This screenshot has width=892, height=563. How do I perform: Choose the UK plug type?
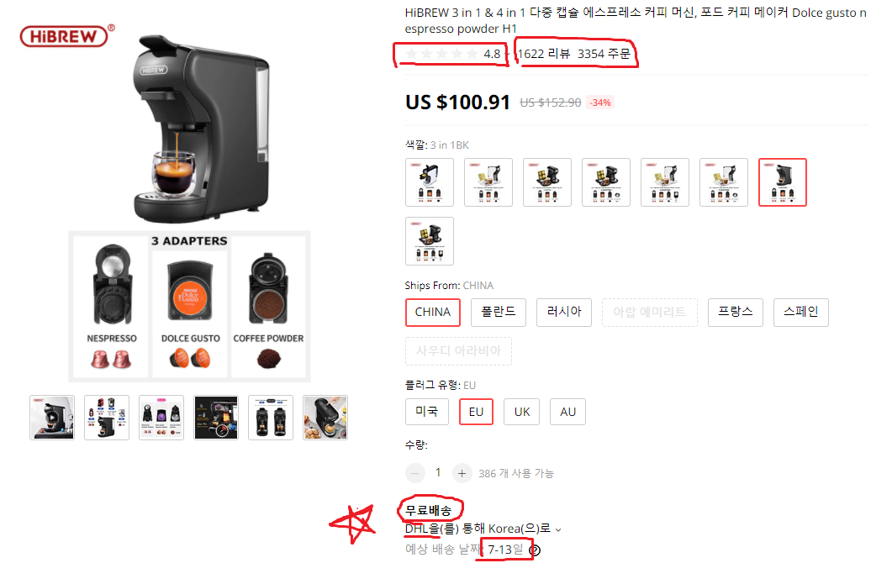(x=521, y=412)
